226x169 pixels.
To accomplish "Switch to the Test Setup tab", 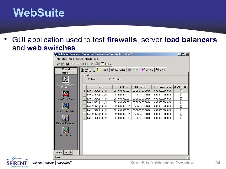I will click(x=118, y=70).
